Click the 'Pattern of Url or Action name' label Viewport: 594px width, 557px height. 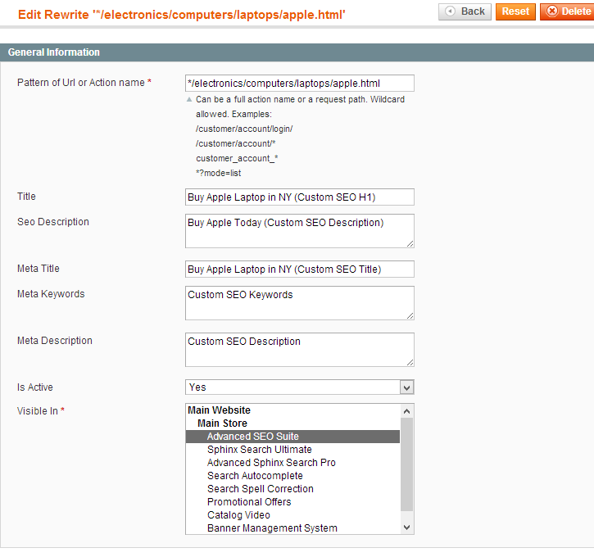(81, 83)
